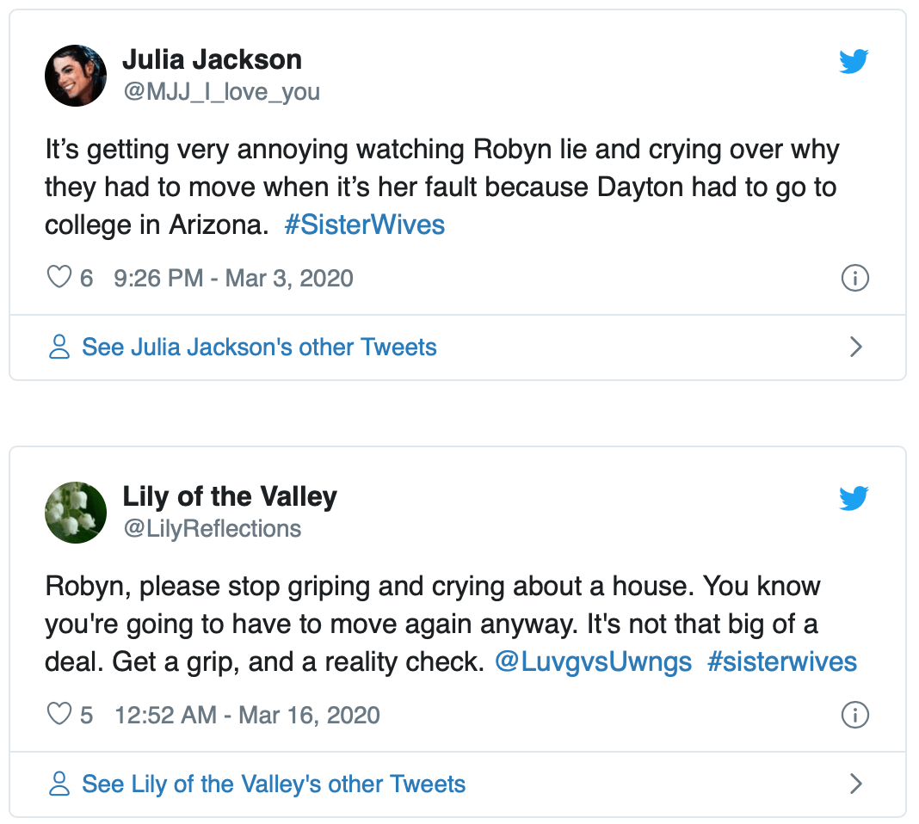Click Twitter bird icon on Lily's tweet
This screenshot has height=824, width=919.
click(854, 498)
